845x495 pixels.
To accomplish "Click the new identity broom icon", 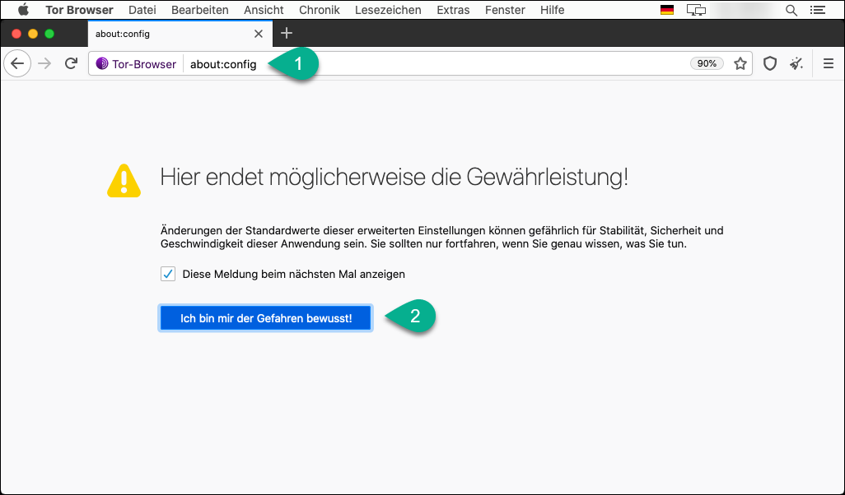I will (x=796, y=64).
